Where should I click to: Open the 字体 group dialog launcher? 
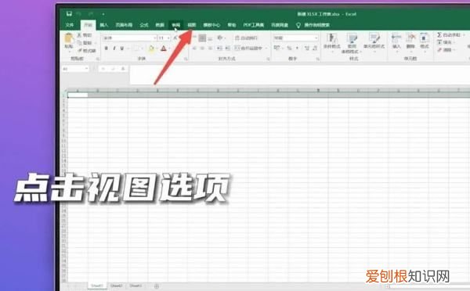(x=186, y=59)
